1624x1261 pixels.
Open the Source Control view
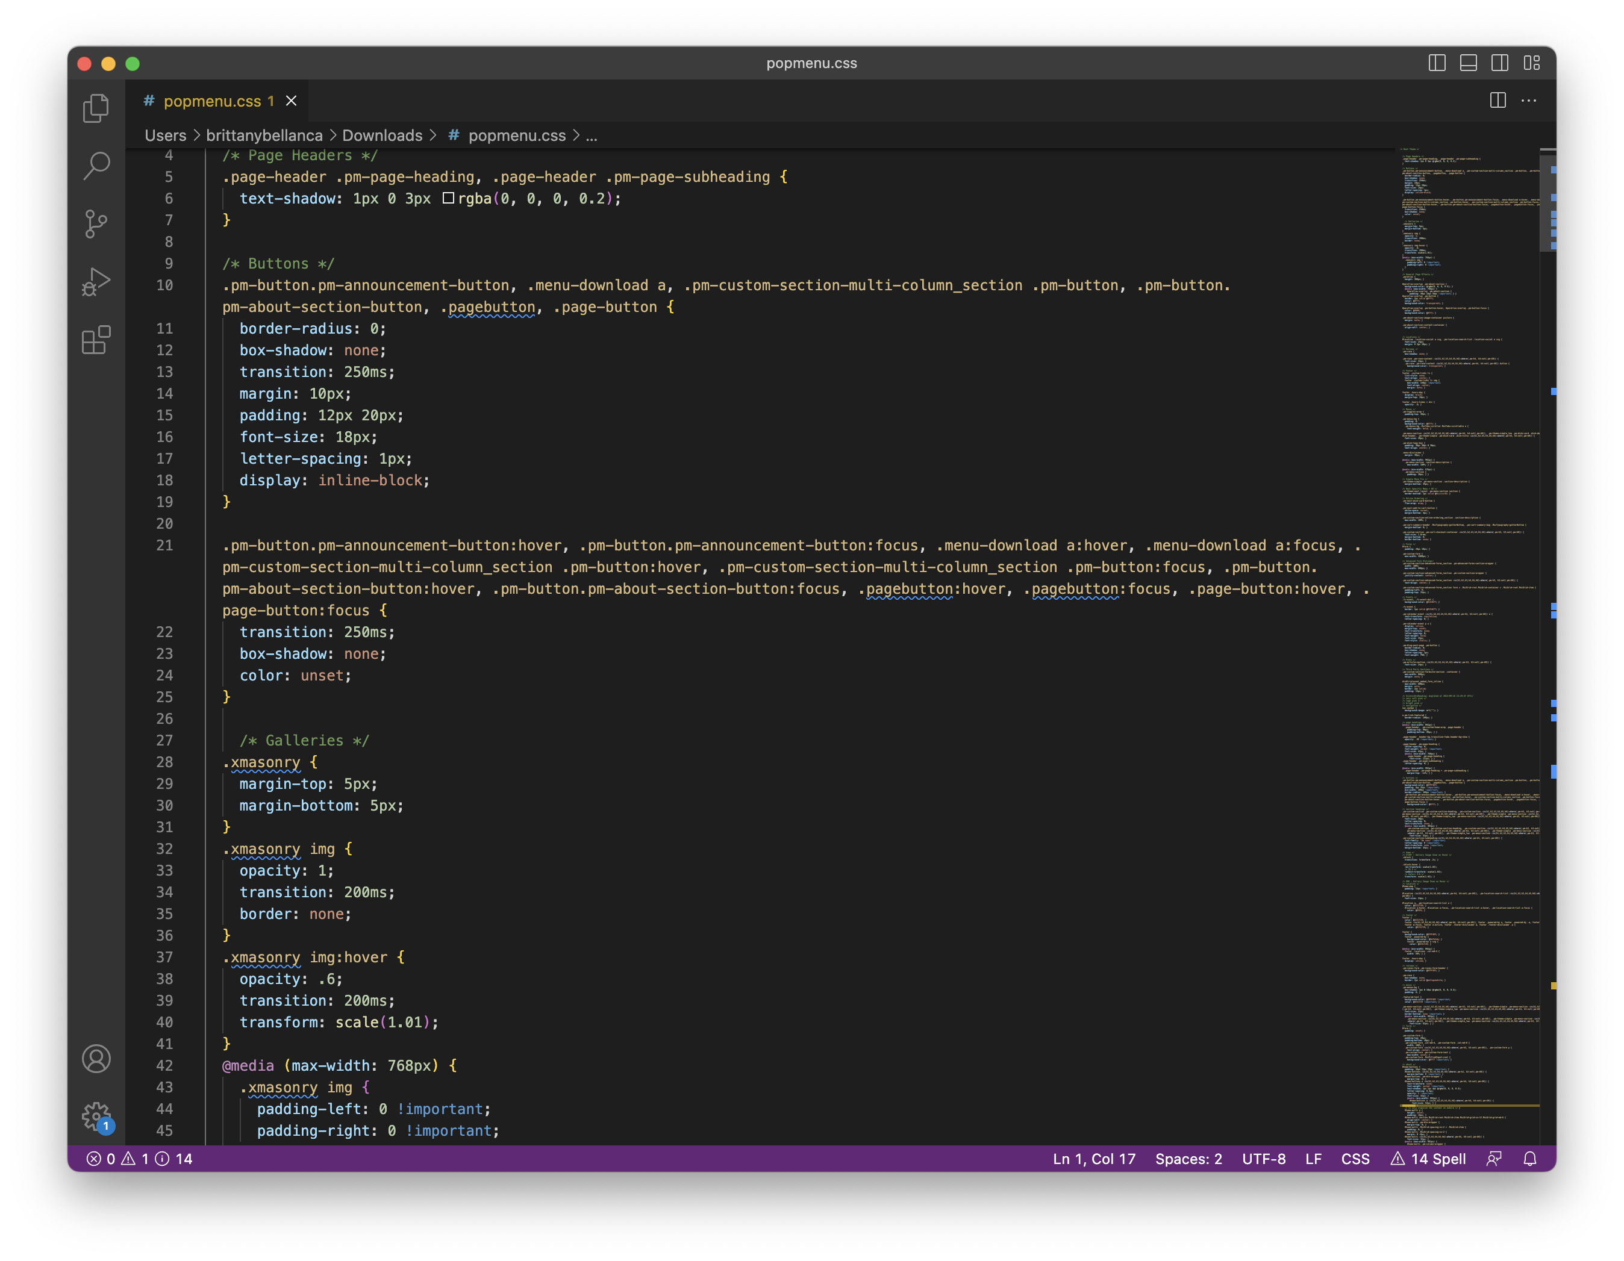pos(96,223)
